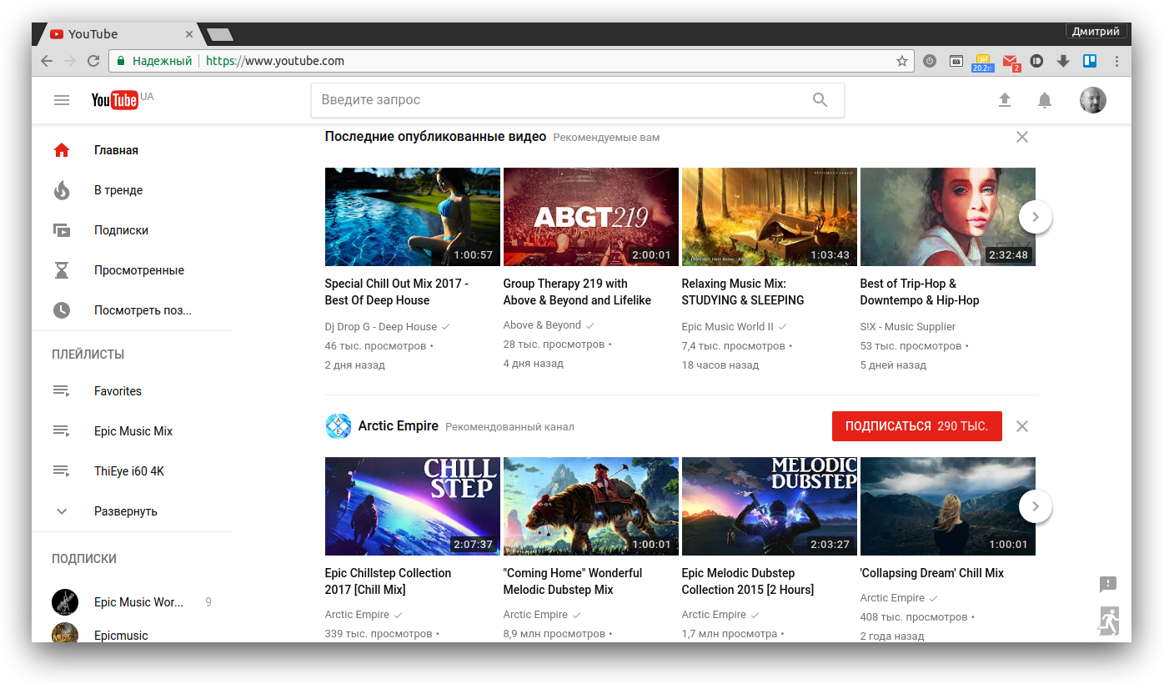The image size is (1164, 684).
Task: Subscribe to Arctic Empire with ПОДПИСАТЬСЯ
Action: click(x=917, y=426)
